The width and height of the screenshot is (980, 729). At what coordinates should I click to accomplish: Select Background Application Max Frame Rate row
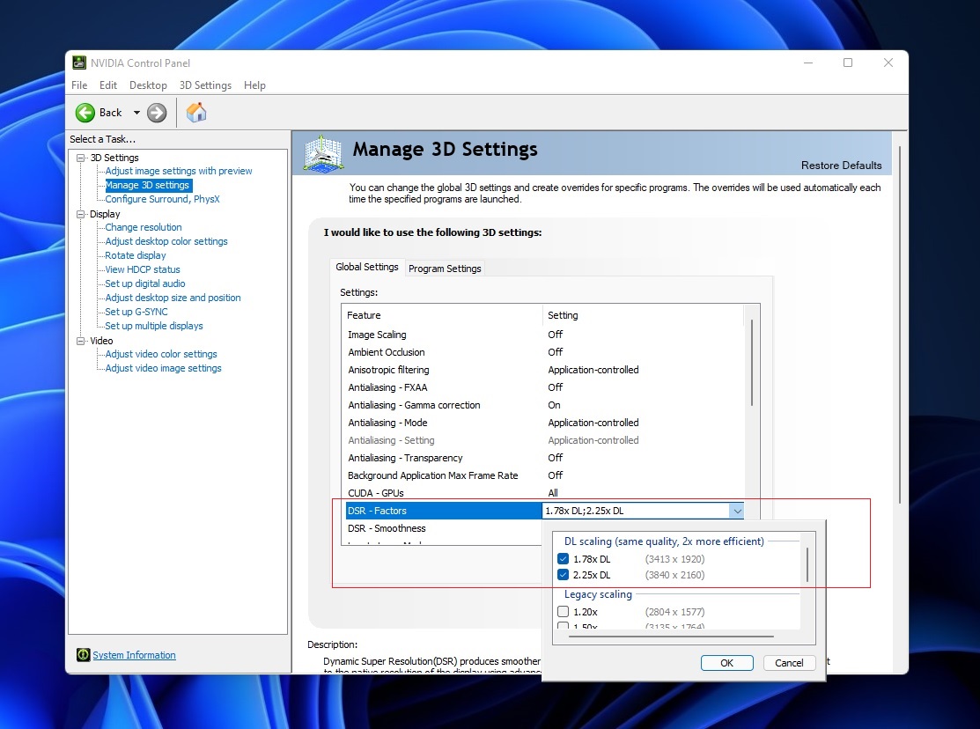[x=542, y=475]
